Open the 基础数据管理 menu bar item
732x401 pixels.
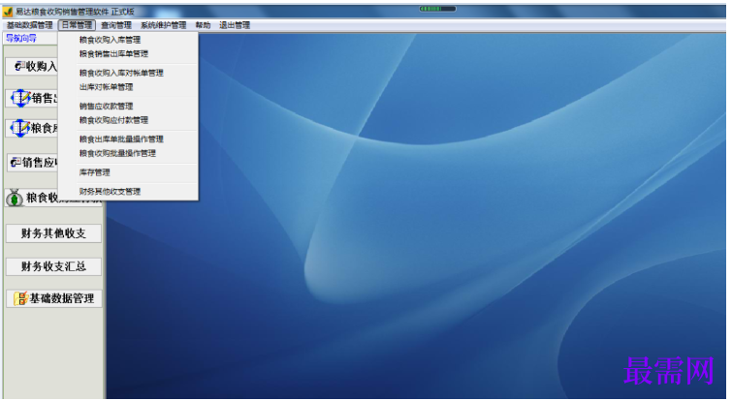point(29,25)
